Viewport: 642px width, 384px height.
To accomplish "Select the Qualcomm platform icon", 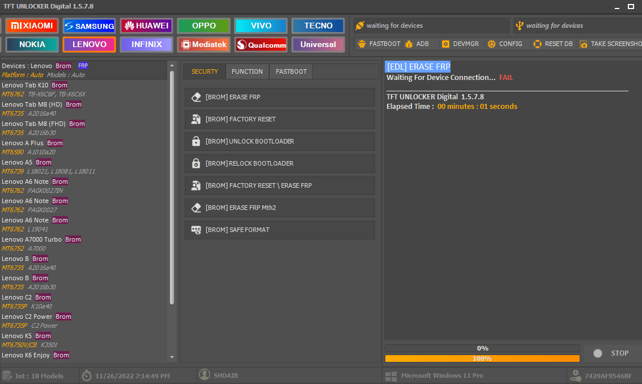I will point(261,44).
